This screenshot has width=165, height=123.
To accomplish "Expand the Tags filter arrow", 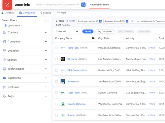I will (x=46, y=96).
